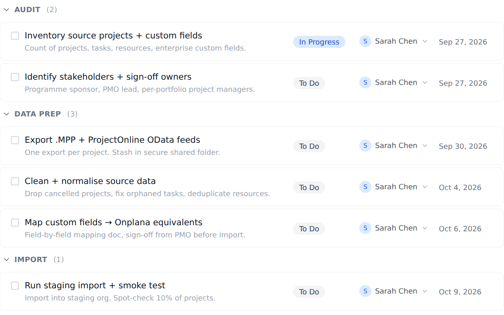Click the DATA PREP section heading
The width and height of the screenshot is (504, 315).
[x=38, y=114]
